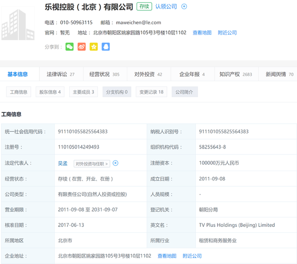Click 统一社会信用代码 value 911101055825564383
The width and height of the screenshot is (297, 264).
[x=83, y=131]
